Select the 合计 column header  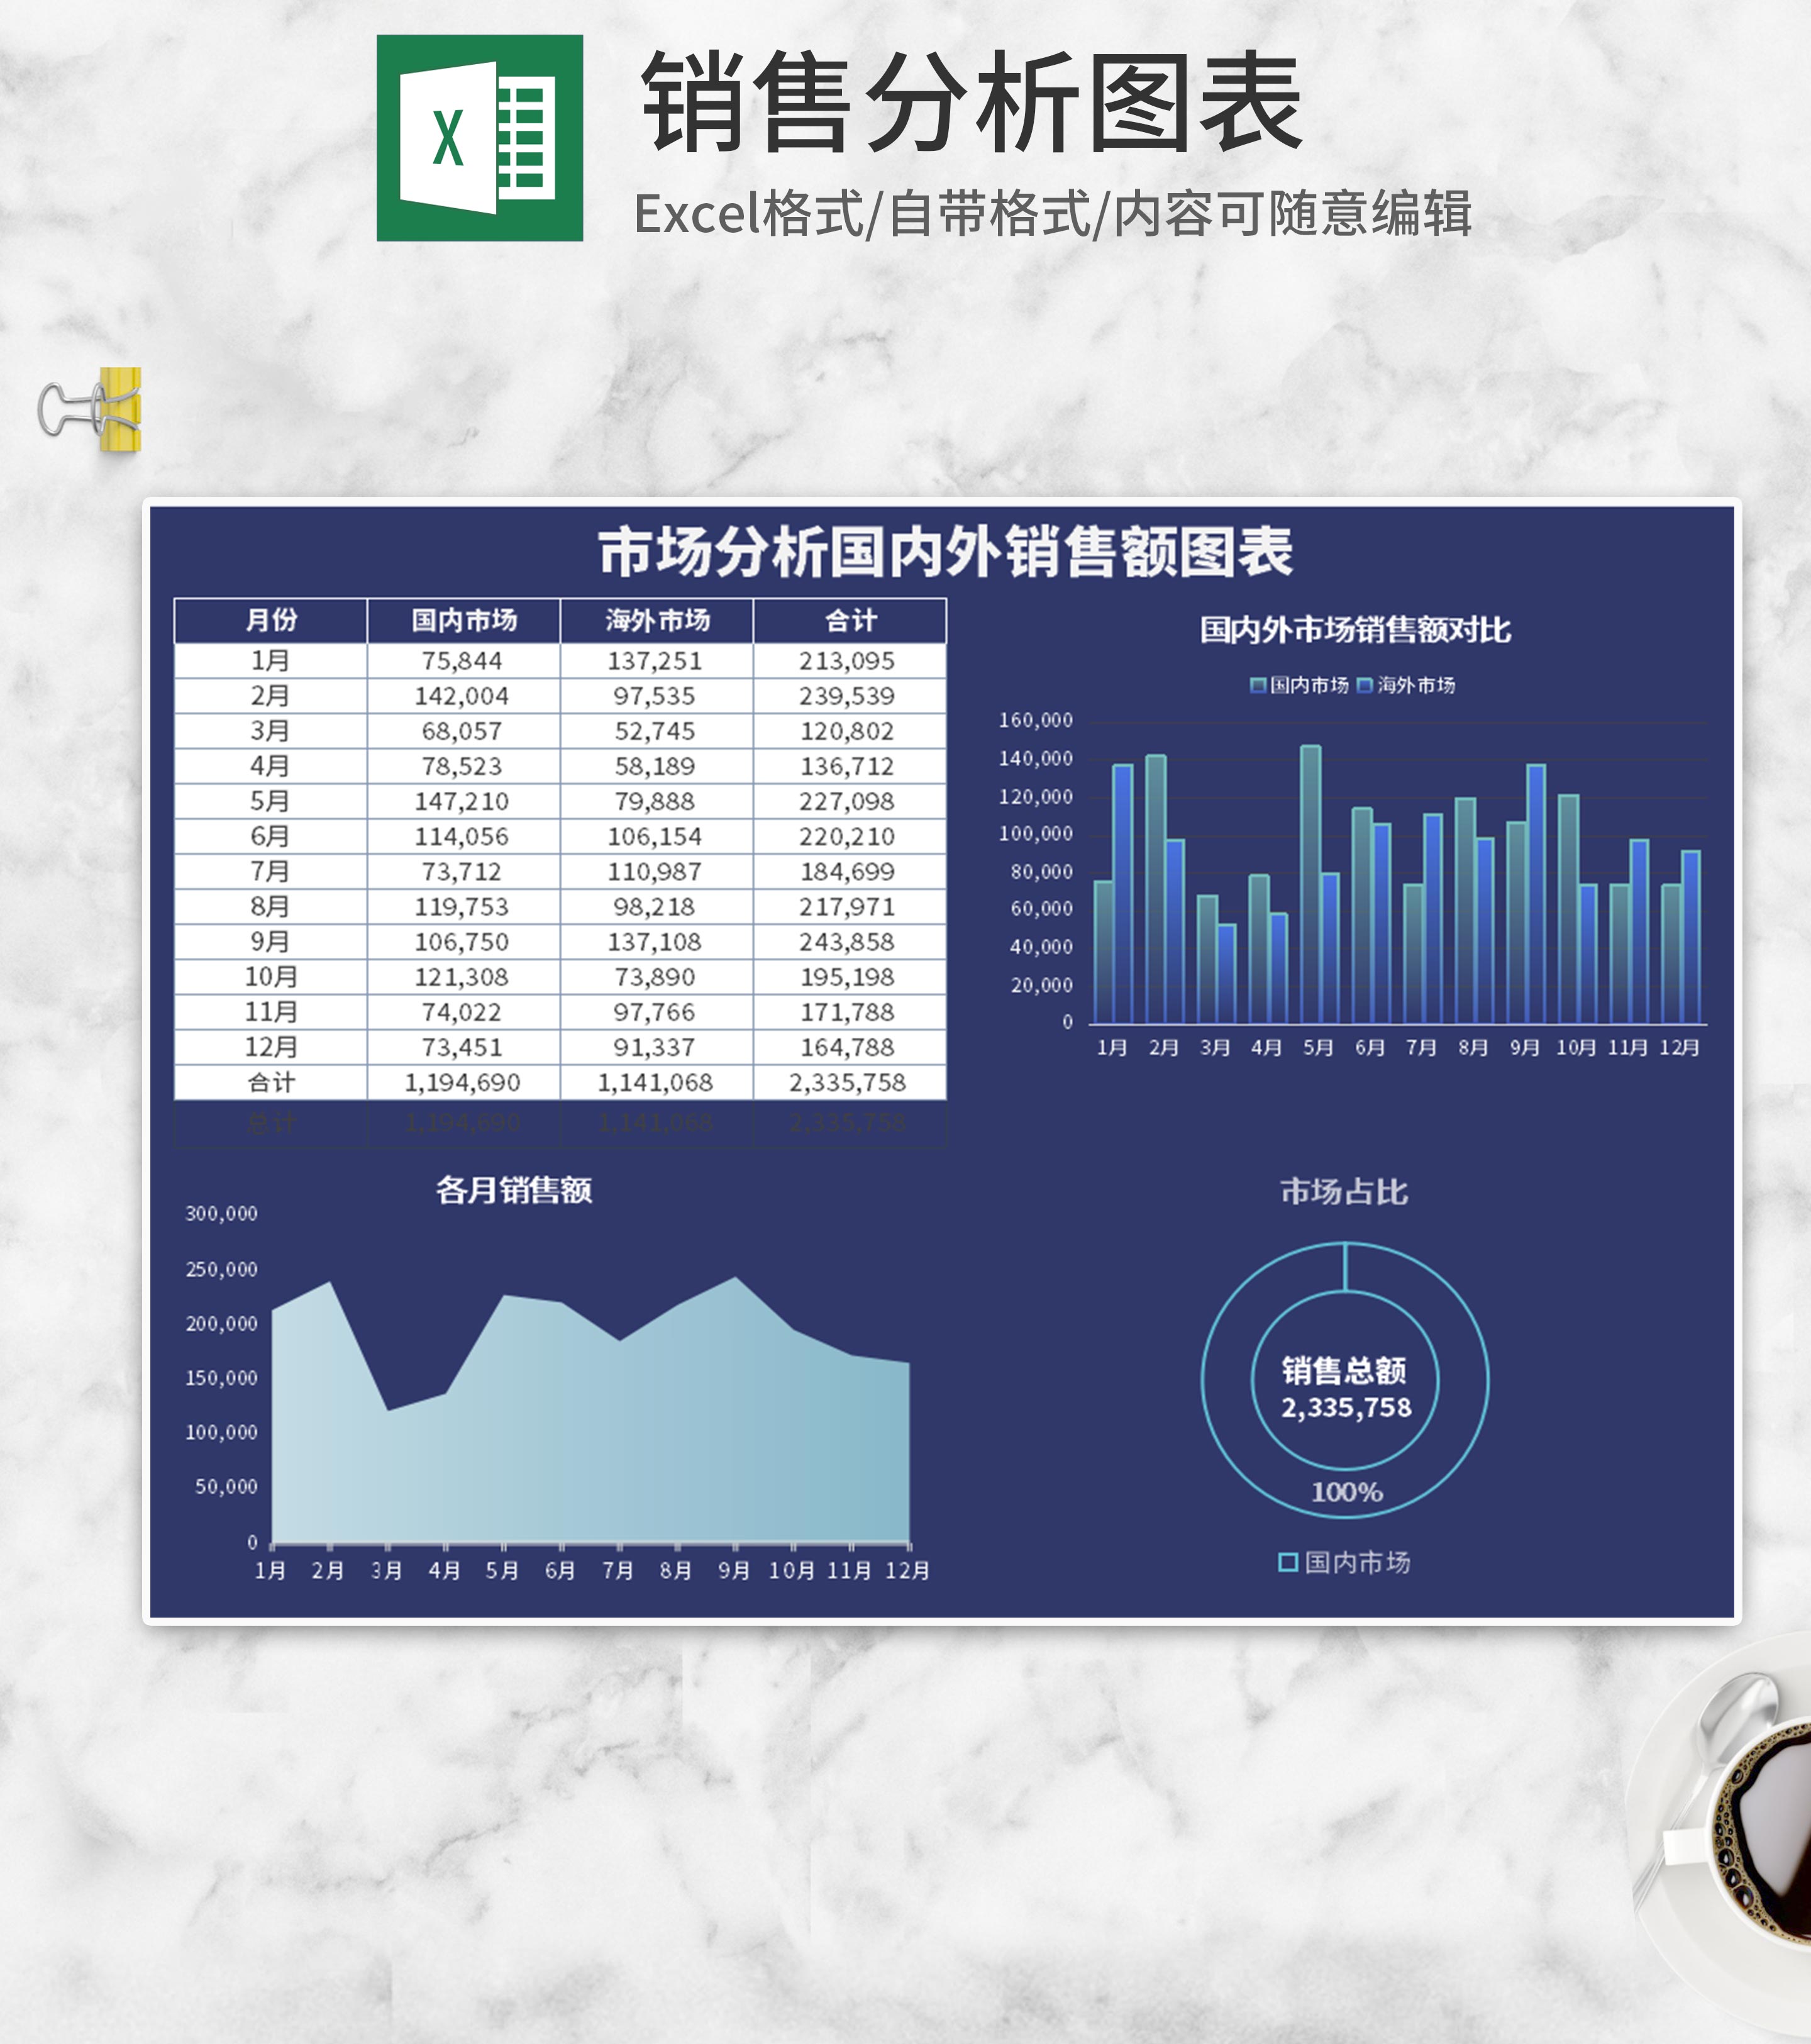coord(850,620)
